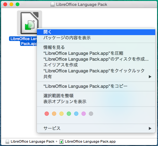Apply the green color tag
Viewport: 158px width, 146px height.
69,114
